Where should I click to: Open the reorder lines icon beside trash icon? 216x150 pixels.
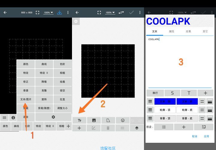[122, 128]
